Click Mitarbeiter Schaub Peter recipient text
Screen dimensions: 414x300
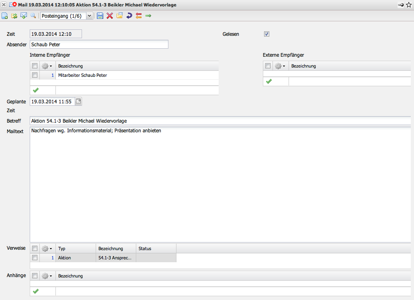[x=82, y=75]
